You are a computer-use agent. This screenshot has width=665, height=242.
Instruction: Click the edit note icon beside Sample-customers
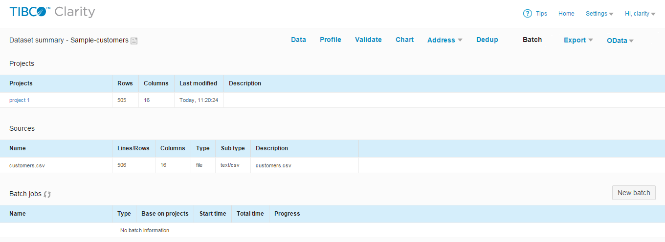pyautogui.click(x=134, y=40)
